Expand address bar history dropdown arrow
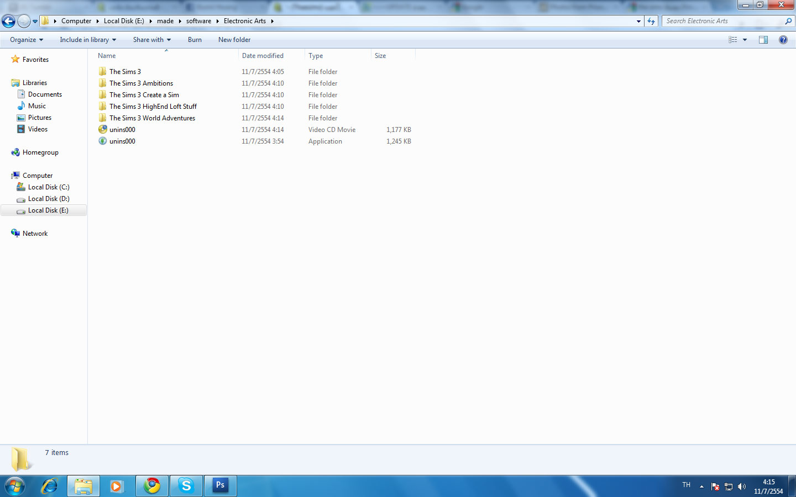 638,22
